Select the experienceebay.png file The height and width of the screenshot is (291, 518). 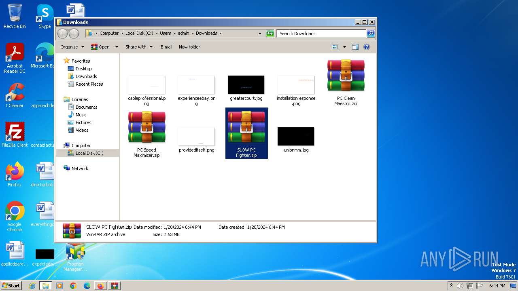coord(196,91)
